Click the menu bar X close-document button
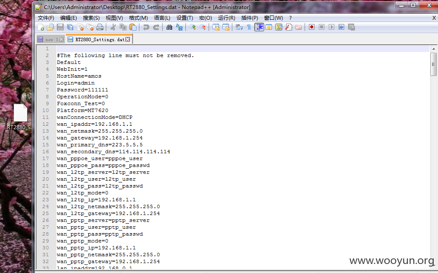 [434, 18]
